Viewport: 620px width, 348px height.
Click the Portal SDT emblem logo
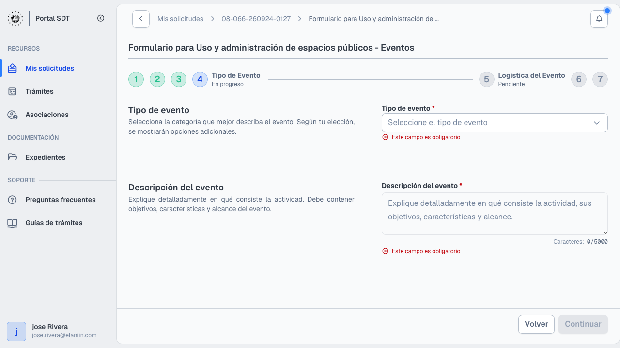[x=15, y=18]
